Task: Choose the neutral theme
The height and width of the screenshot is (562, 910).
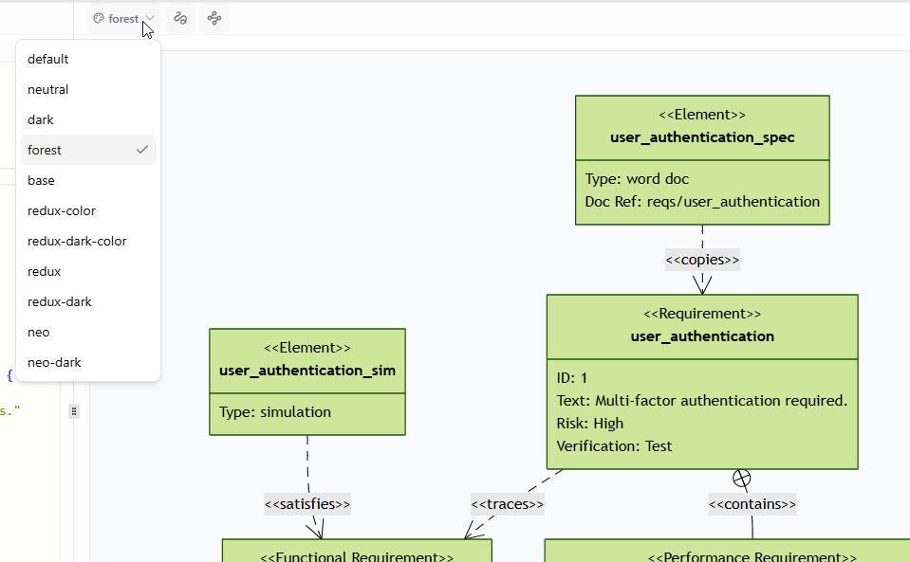Action: click(x=88, y=89)
